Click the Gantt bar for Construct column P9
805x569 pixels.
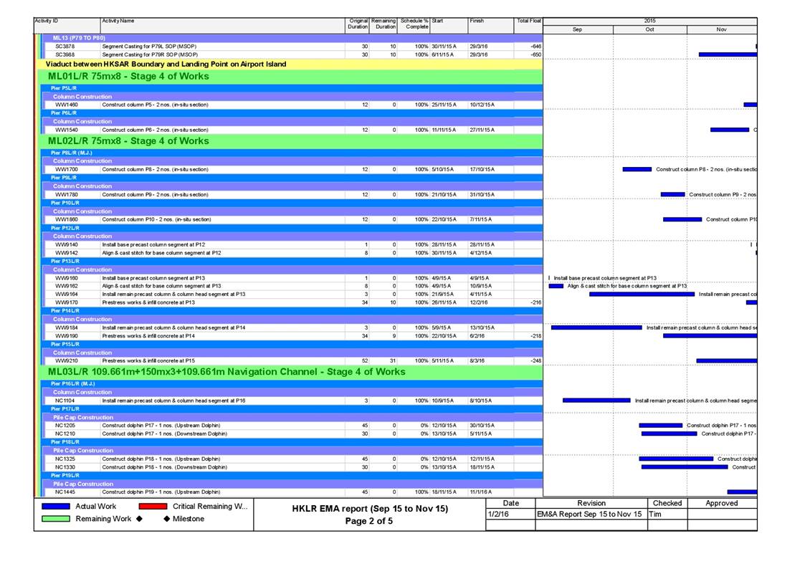[672, 194]
